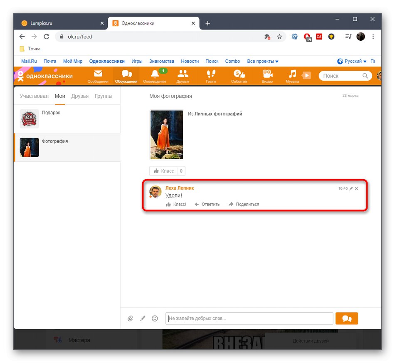Attach a file with the paperclip icon
Viewport: 395px width, 363px height.
click(130, 318)
